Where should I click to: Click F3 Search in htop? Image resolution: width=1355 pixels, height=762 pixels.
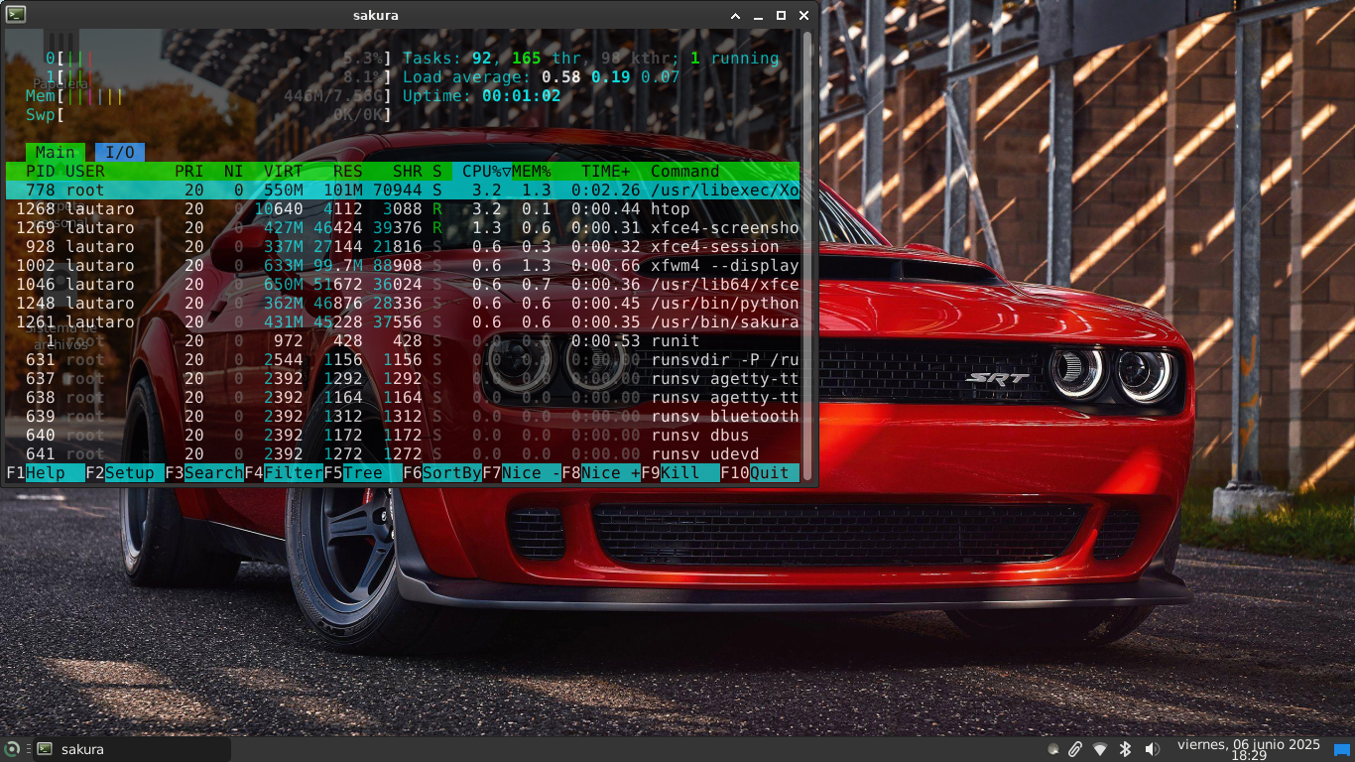(204, 473)
